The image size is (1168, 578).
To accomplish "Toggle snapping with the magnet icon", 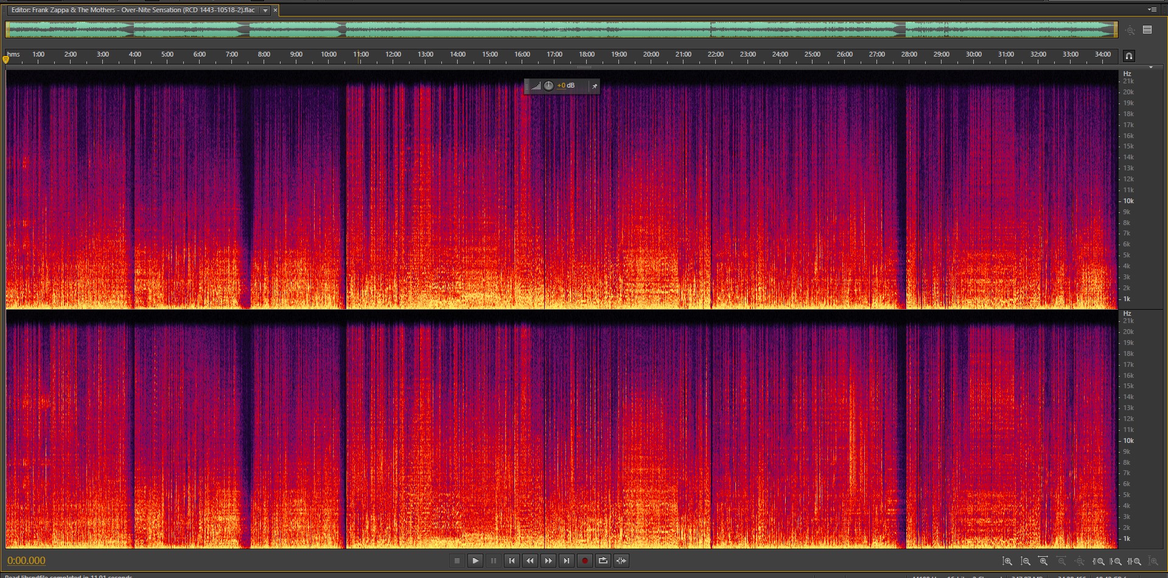I will [x=1129, y=56].
